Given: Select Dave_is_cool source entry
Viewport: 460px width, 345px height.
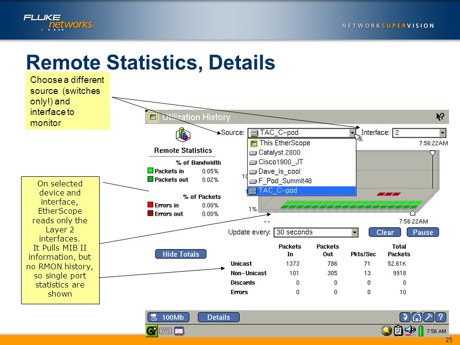Looking at the screenshot, I should coord(302,172).
